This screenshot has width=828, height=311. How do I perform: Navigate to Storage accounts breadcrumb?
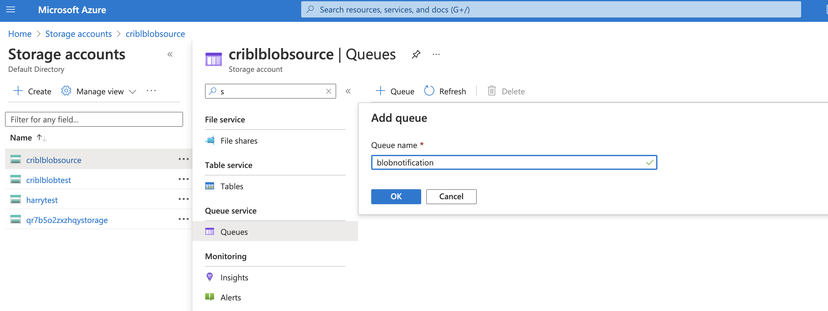tap(78, 33)
